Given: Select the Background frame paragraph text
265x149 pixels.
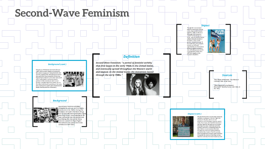Looking at the screenshot, I should click(72, 115).
